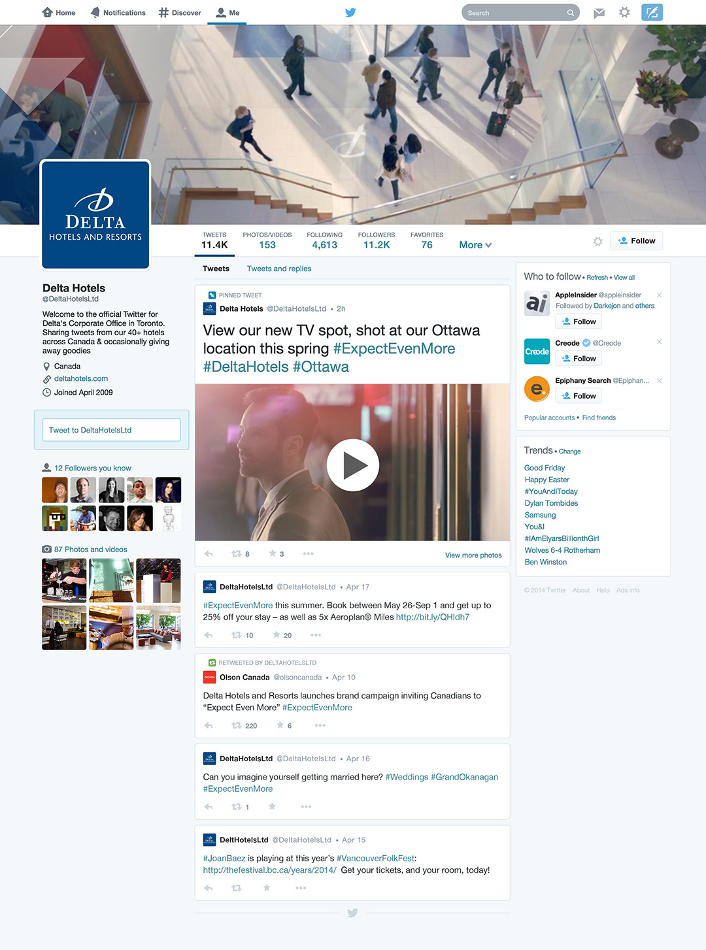Viewport: 706px width, 950px height.
Task: Retweet the pinned TV spot tweet
Action: pos(237,554)
